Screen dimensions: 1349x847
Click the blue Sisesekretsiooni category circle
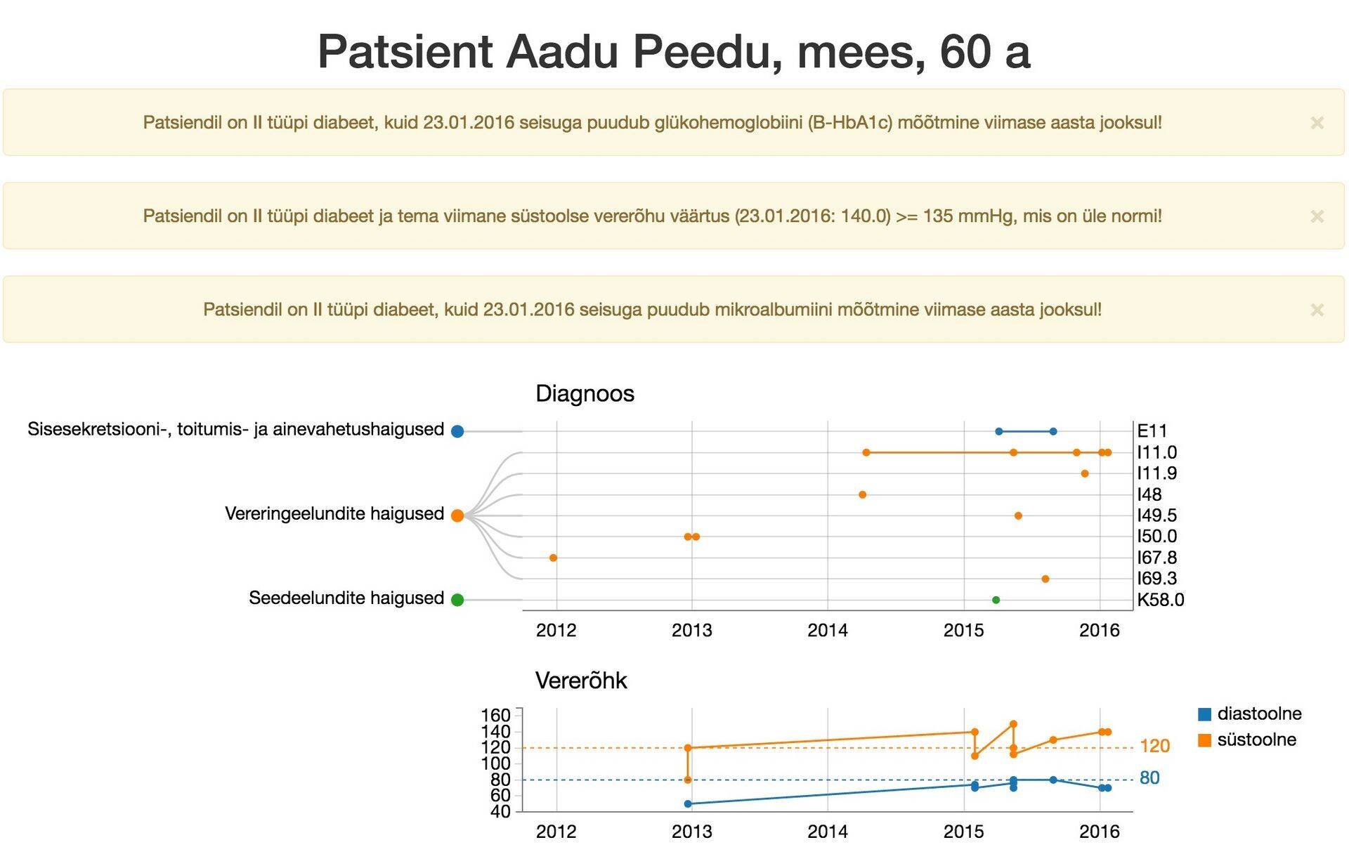pos(457,431)
